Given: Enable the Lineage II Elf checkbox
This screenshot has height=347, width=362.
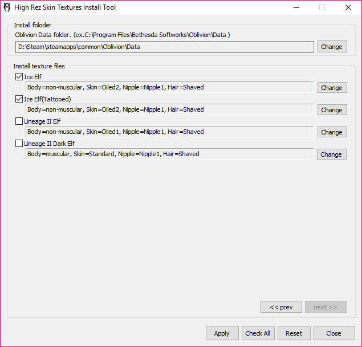Looking at the screenshot, I should (x=19, y=121).
